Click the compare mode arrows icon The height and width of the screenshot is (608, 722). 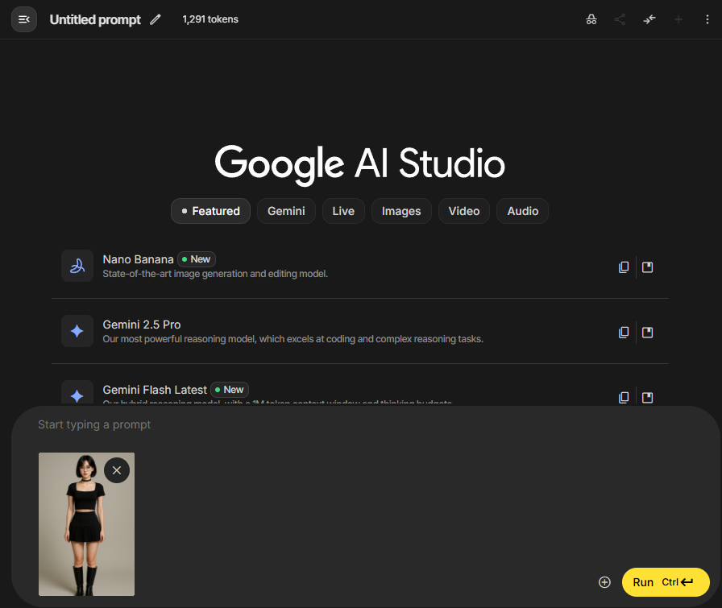pyautogui.click(x=649, y=19)
